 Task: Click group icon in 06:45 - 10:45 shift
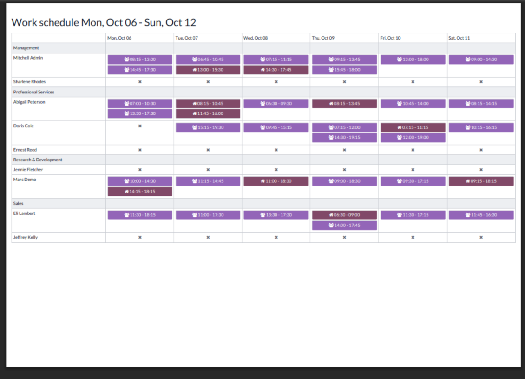point(195,60)
